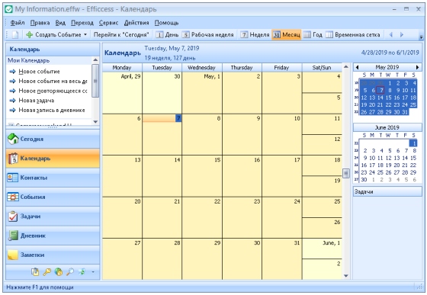Click the Задачи panel header on right

387,191
